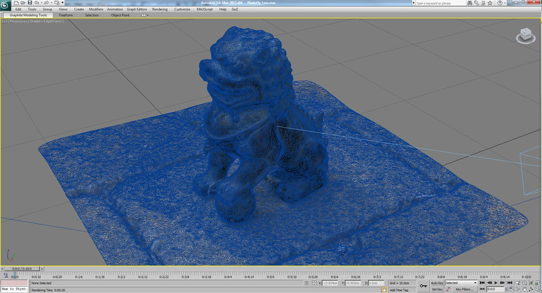
Task: Save the scene with the floppy disk icon
Action: (30, 3)
